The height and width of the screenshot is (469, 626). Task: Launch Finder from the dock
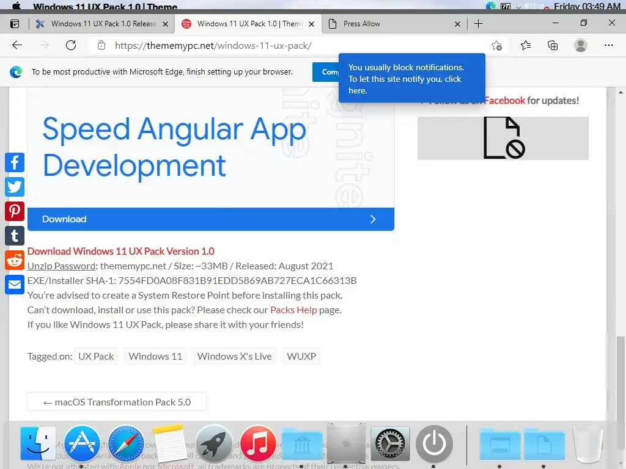point(38,443)
